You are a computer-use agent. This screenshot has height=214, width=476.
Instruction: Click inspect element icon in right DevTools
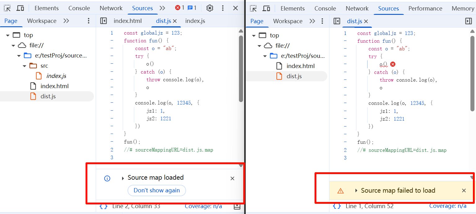point(253,8)
